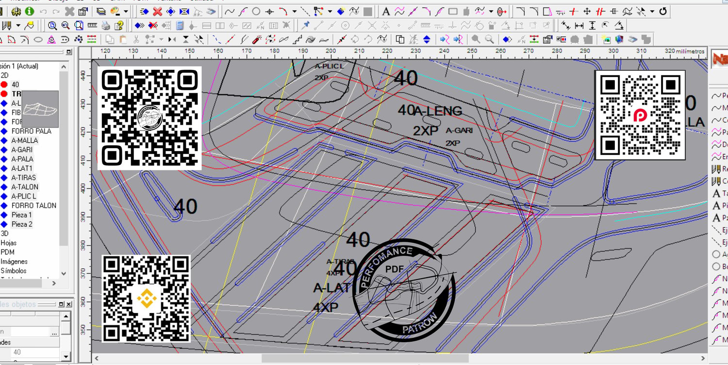The width and height of the screenshot is (728, 365).
Task: Select the freehand curve tool
Action: click(x=229, y=11)
